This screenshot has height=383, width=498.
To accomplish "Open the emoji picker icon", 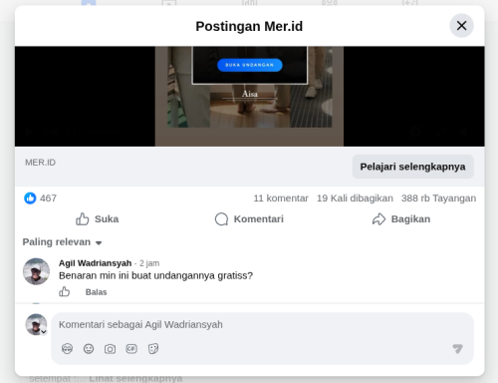I will click(89, 349).
